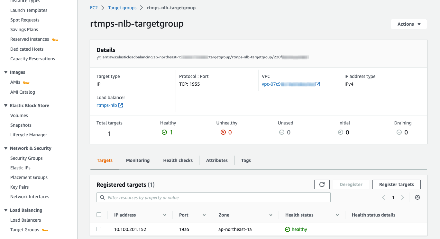Open Network Interfaces in sidebar
The height and width of the screenshot is (239, 440).
coord(30,197)
